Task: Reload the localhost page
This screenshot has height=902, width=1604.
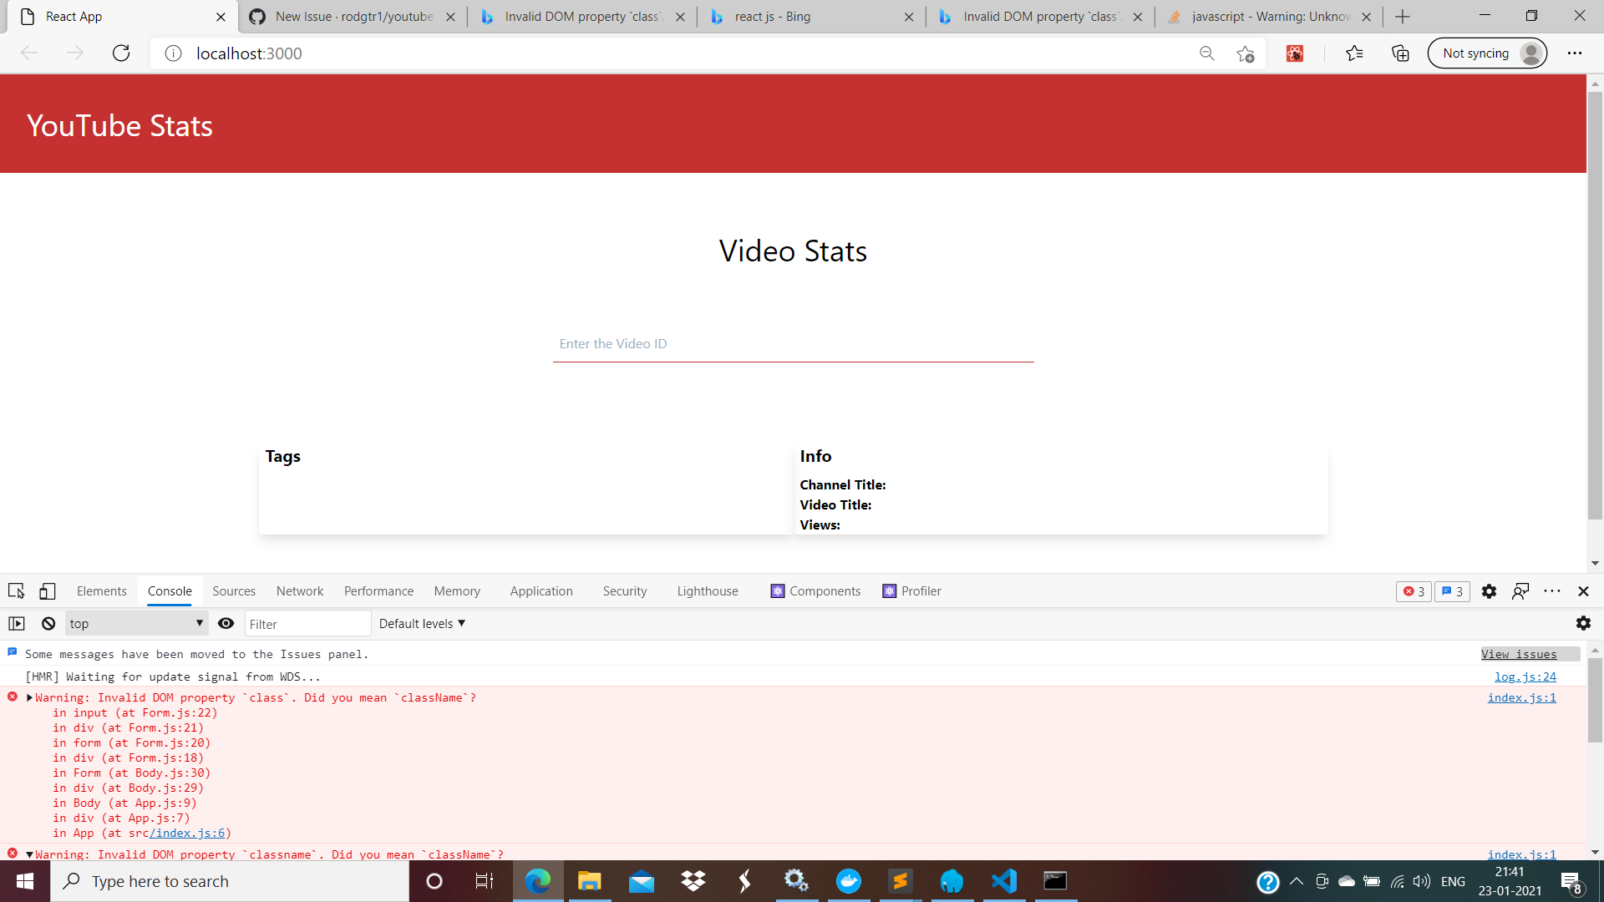Action: (x=121, y=53)
